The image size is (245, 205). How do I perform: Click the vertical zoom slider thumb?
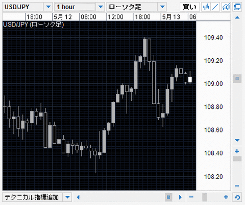tap(237, 159)
